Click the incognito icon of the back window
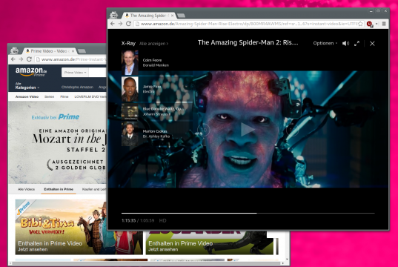The width and height of the screenshot is (398, 267). [14, 50]
